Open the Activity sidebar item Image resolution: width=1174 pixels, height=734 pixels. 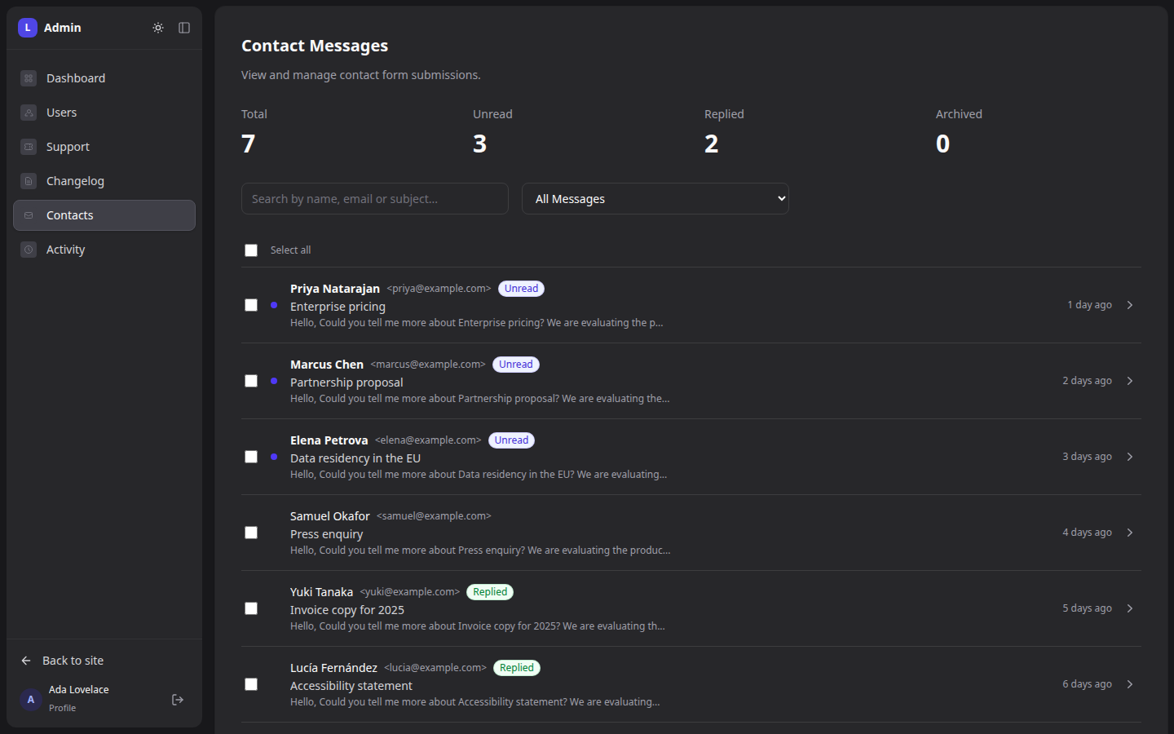point(104,250)
